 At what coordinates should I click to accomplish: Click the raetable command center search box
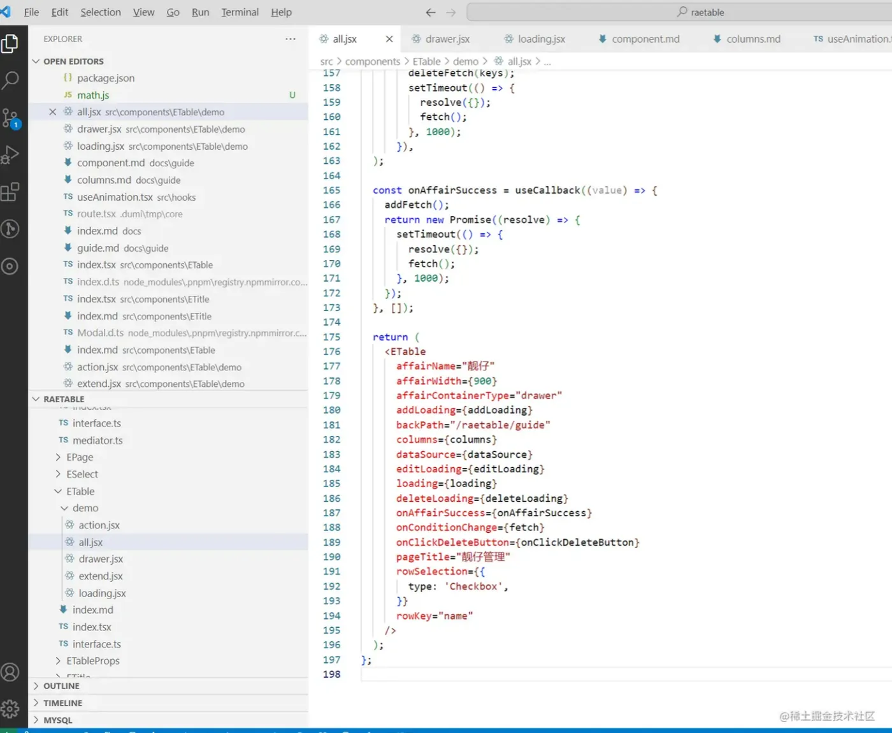click(x=679, y=12)
